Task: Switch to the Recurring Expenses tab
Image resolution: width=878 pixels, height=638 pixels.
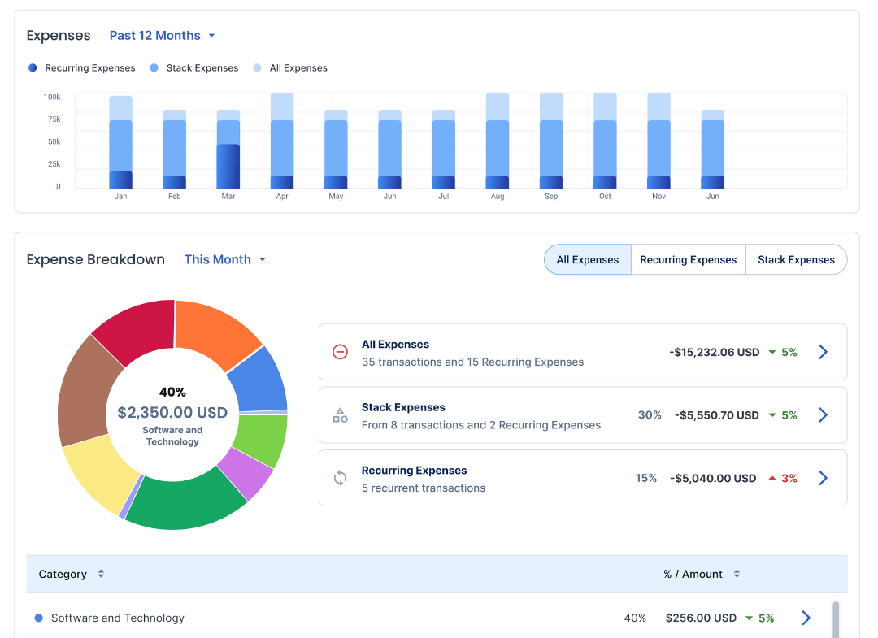Action: [688, 259]
